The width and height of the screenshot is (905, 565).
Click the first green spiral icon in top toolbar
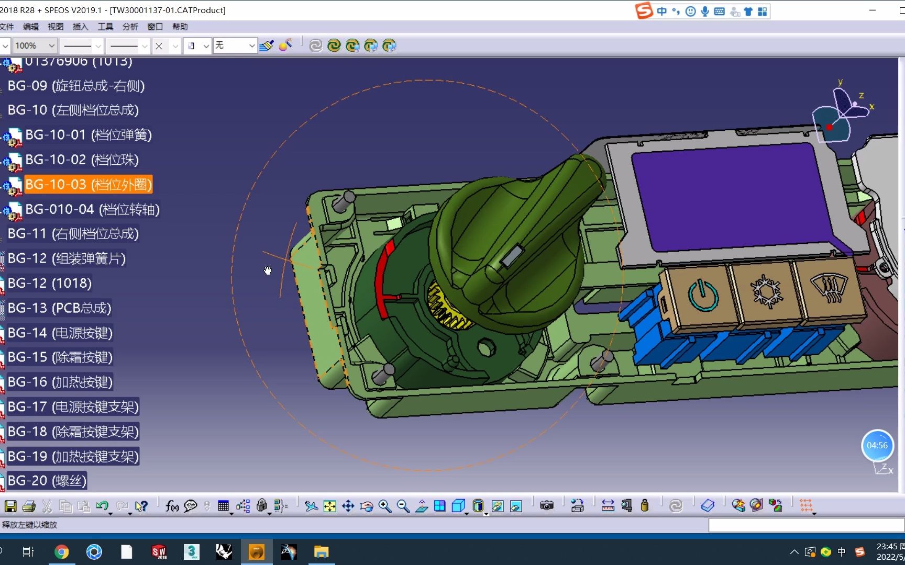[334, 46]
